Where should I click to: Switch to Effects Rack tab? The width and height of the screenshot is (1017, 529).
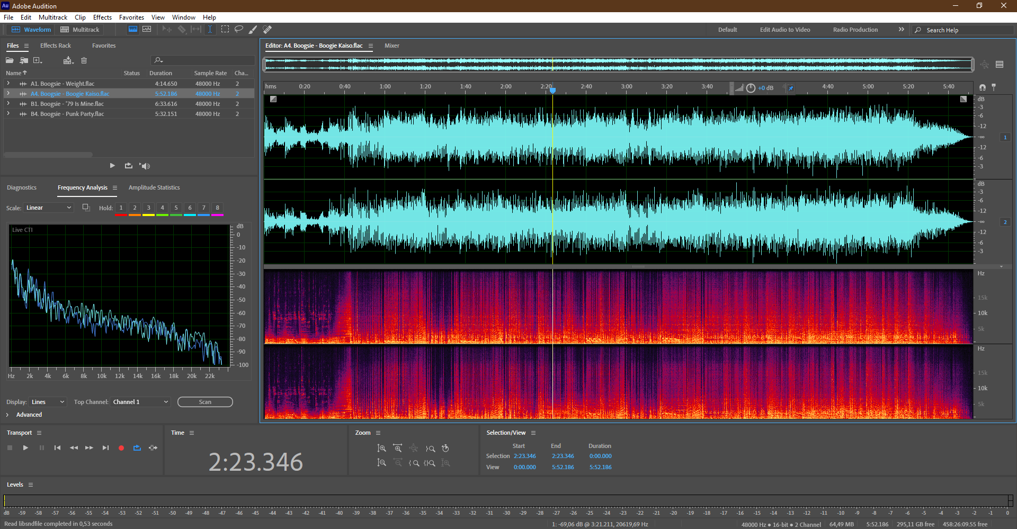[56, 46]
